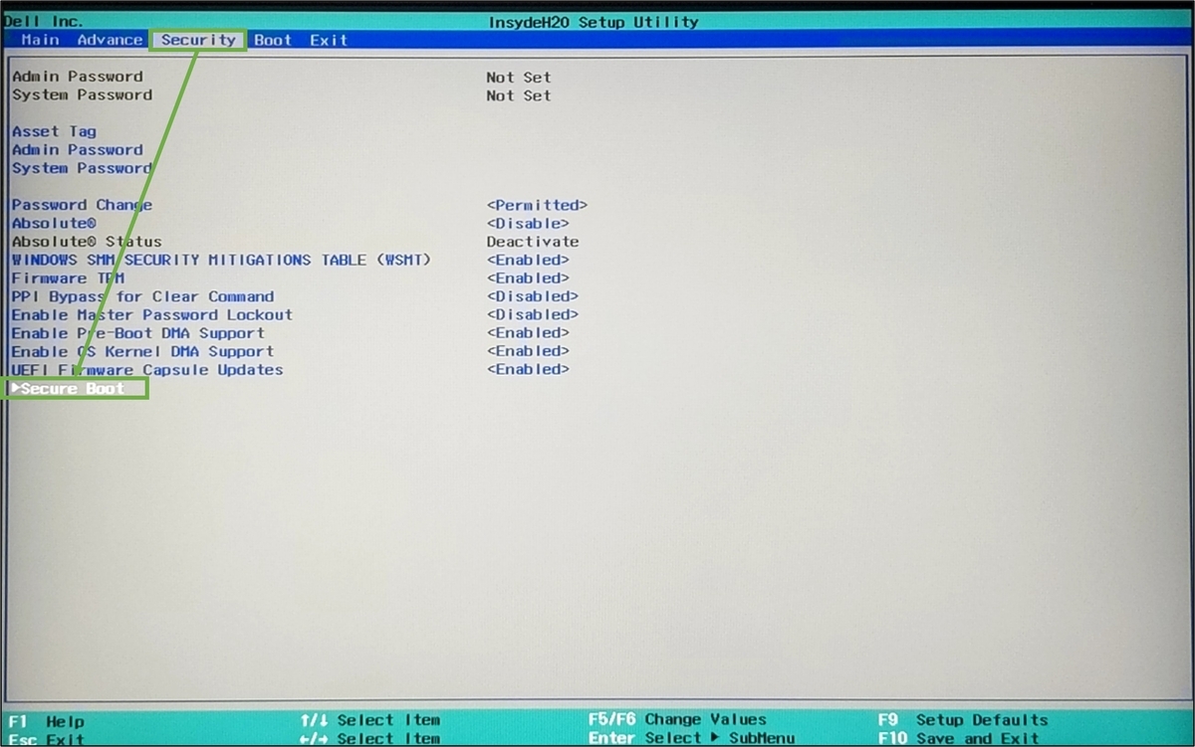Click Enter Select SubMenu hint
This screenshot has width=1195, height=747.
(691, 738)
